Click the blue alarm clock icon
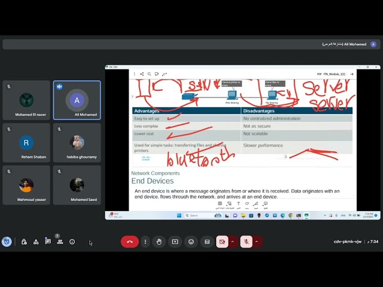This screenshot has width=383, height=287. coord(7,242)
